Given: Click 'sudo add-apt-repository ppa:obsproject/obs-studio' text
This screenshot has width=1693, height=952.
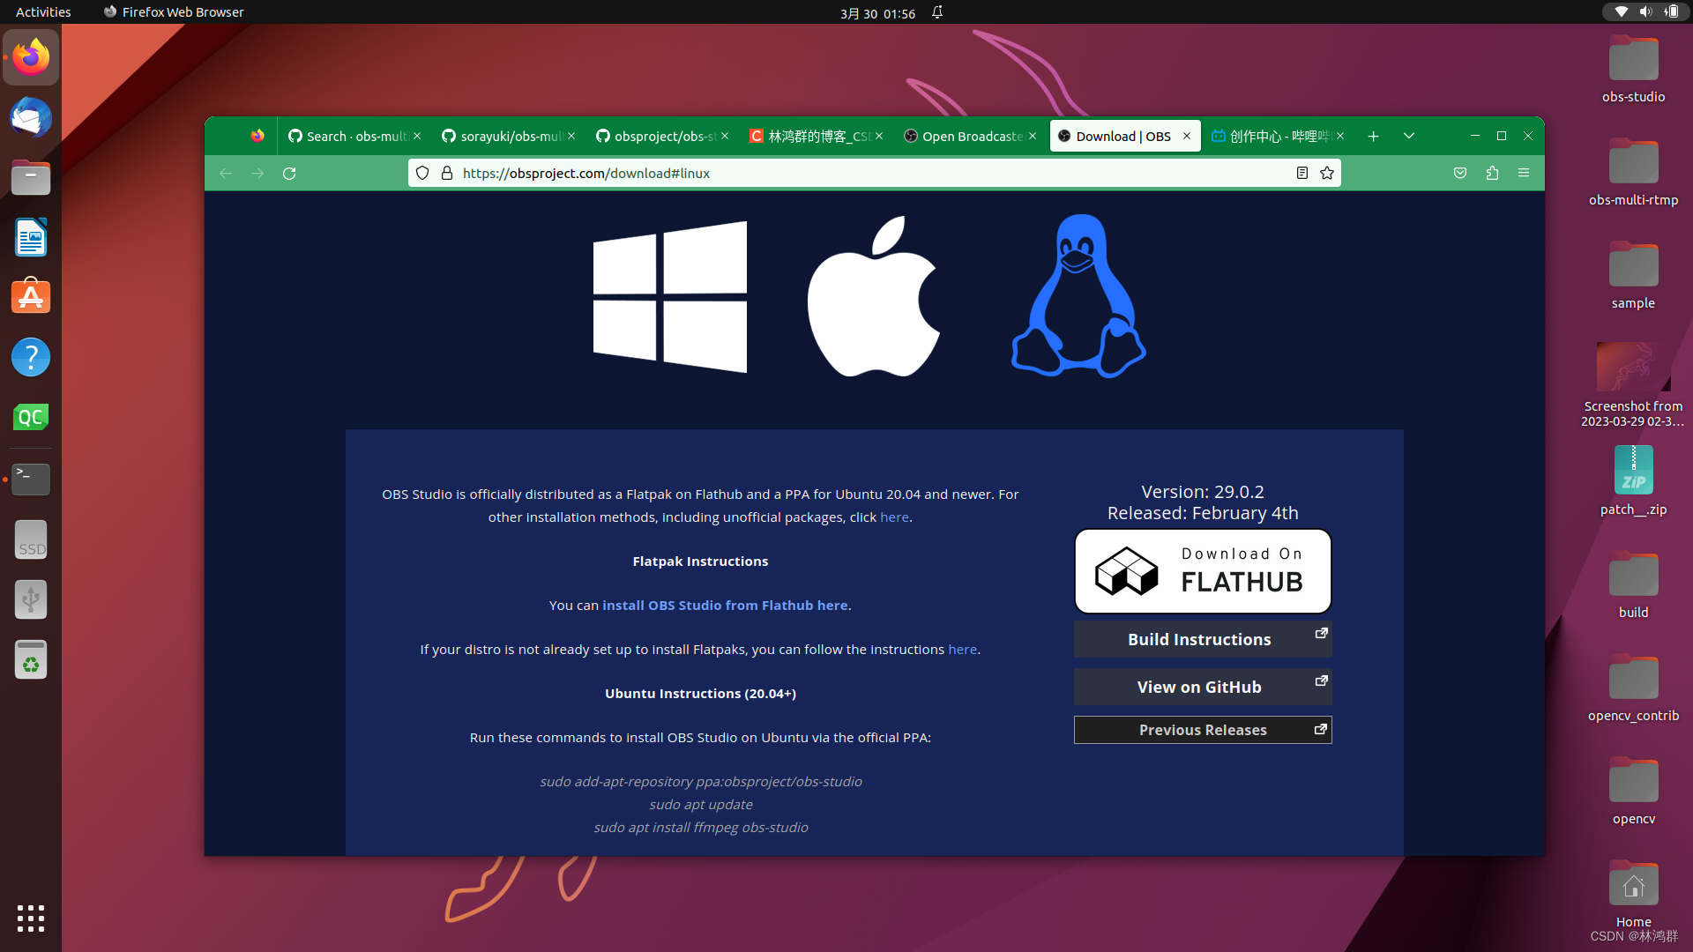Looking at the screenshot, I should (x=700, y=781).
